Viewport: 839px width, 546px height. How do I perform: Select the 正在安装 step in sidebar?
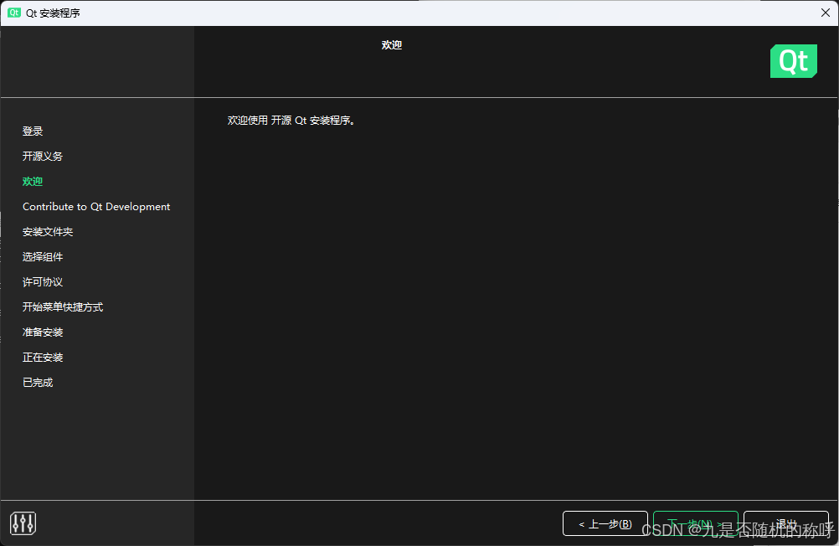[43, 358]
